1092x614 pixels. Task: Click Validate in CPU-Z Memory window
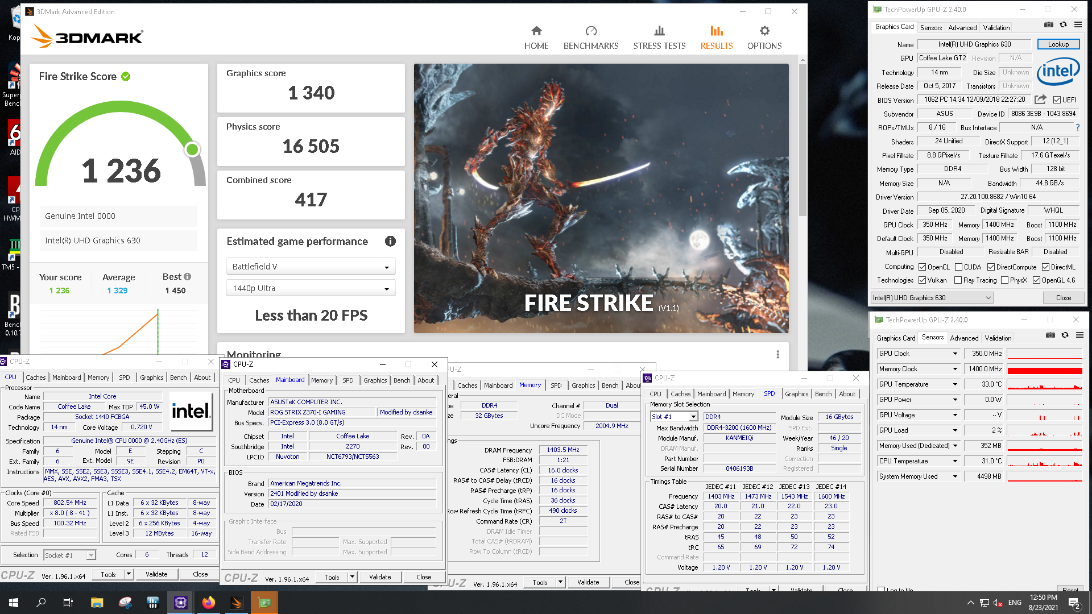click(588, 582)
